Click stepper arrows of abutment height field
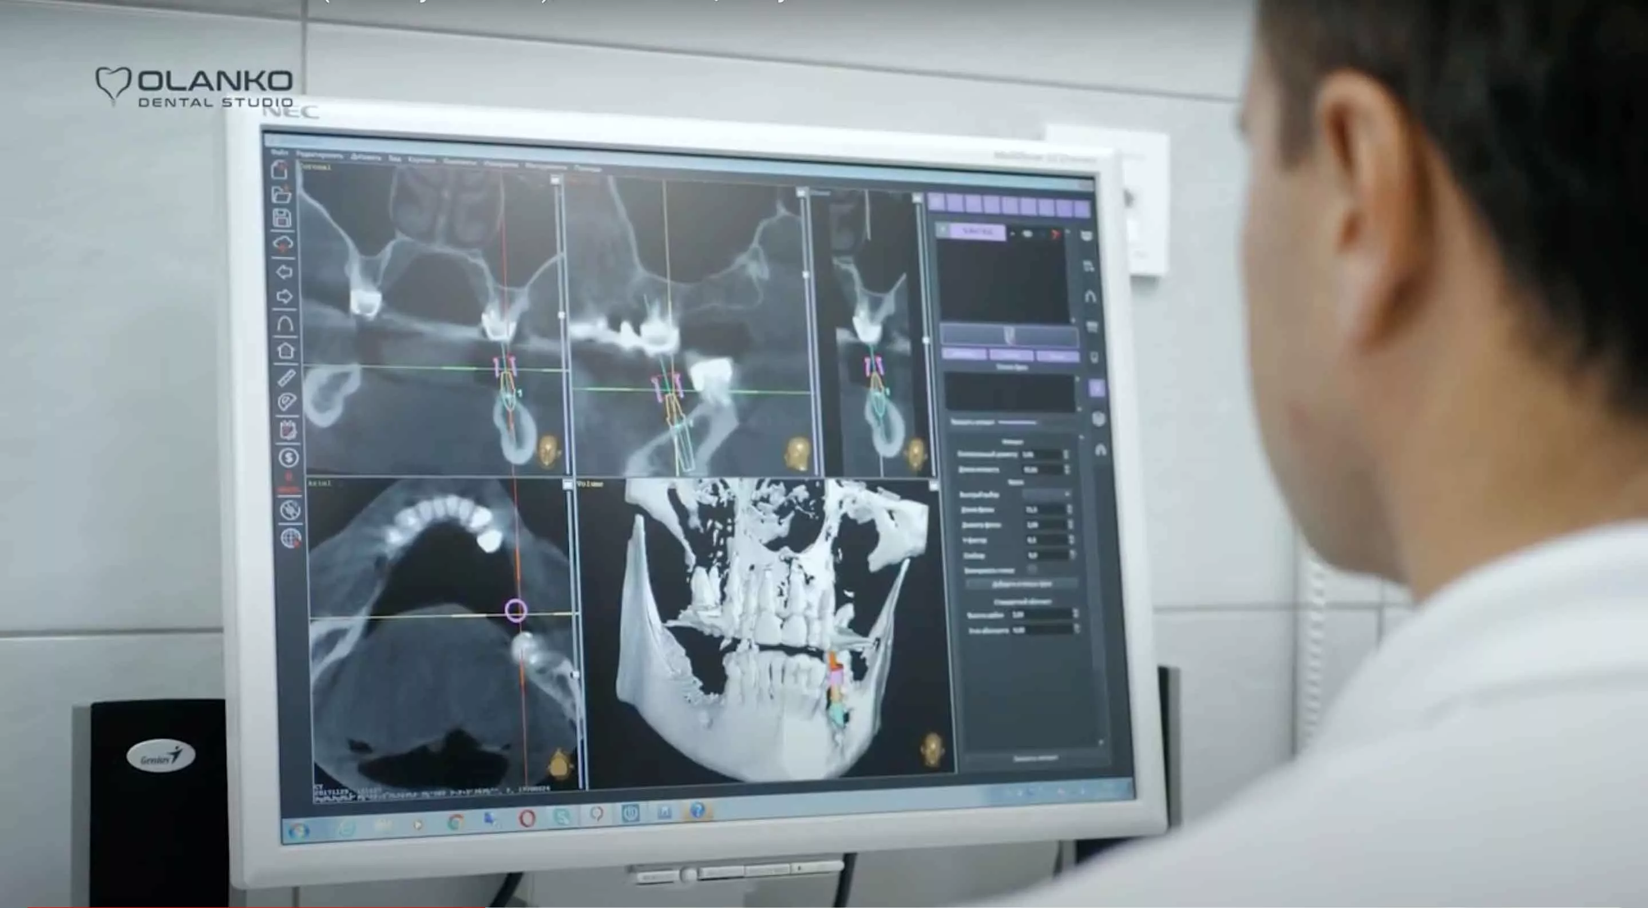Image resolution: width=1648 pixels, height=908 pixels. (1075, 614)
